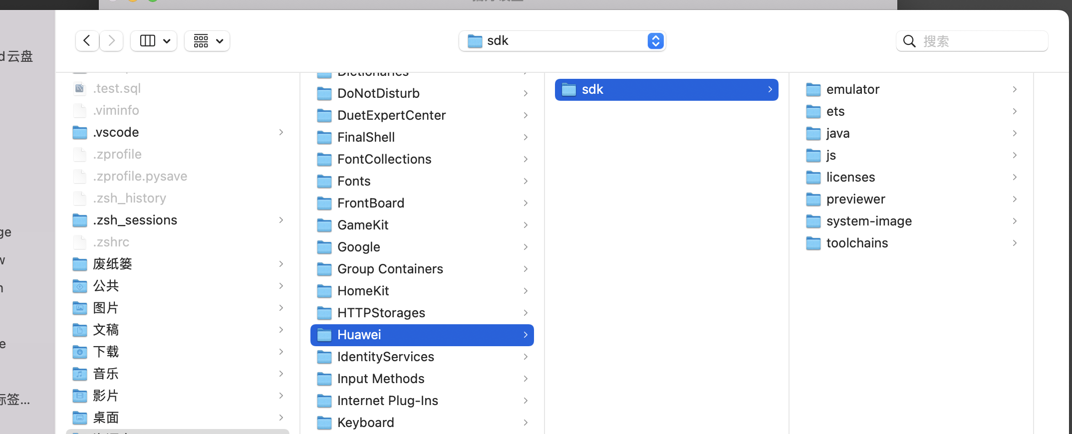Click the back navigation arrow
Viewport: 1072px width, 434px height.
tap(87, 41)
